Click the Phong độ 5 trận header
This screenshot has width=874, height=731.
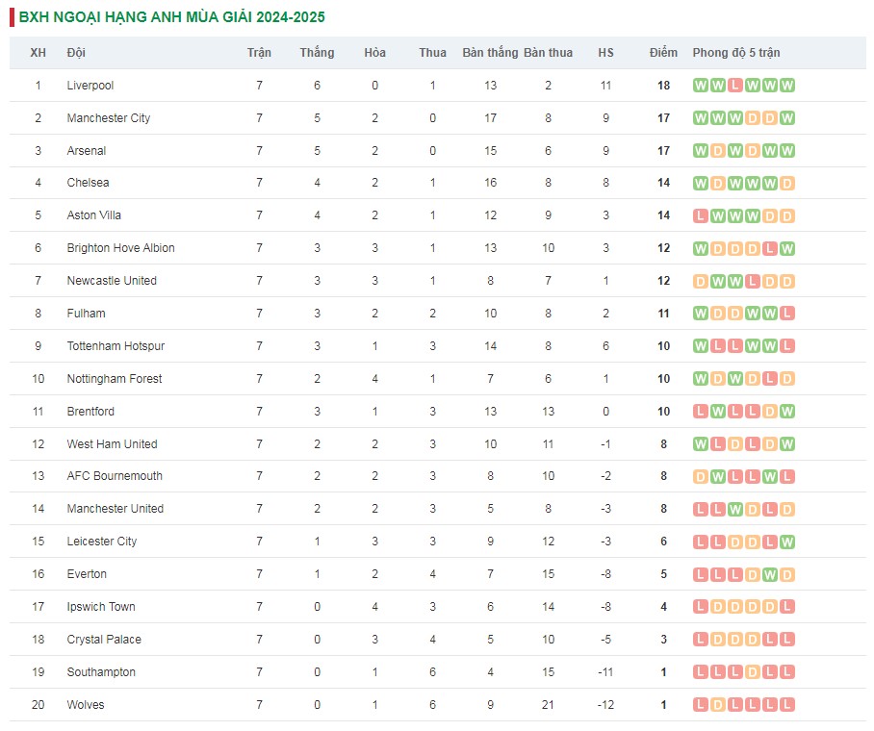(736, 52)
